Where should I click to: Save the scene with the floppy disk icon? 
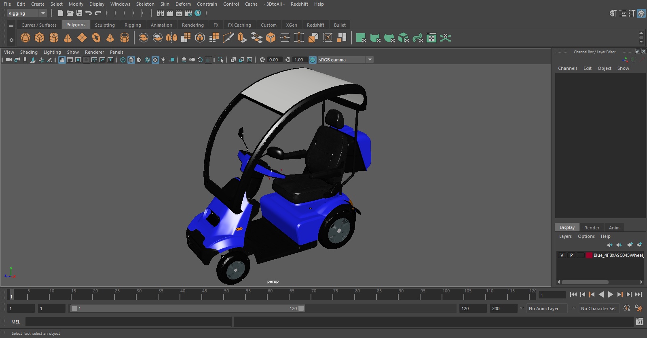[x=79, y=13]
